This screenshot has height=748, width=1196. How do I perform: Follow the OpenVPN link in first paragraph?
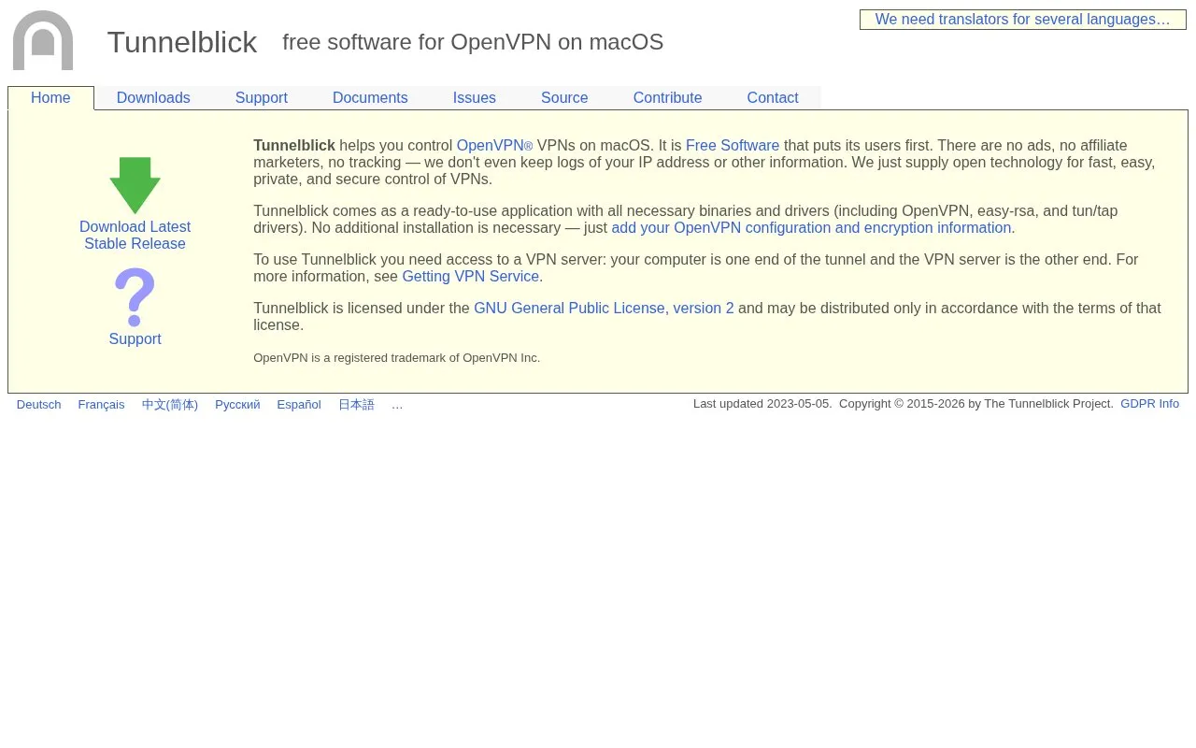(494, 146)
